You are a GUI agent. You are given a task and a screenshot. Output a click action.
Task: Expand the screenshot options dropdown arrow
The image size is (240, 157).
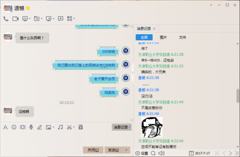(x=74, y=127)
